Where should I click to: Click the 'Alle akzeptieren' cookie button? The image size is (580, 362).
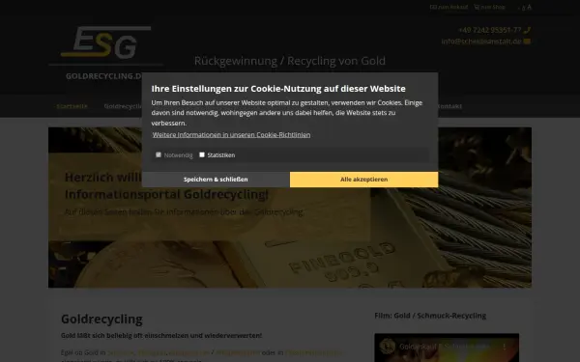[x=364, y=180]
